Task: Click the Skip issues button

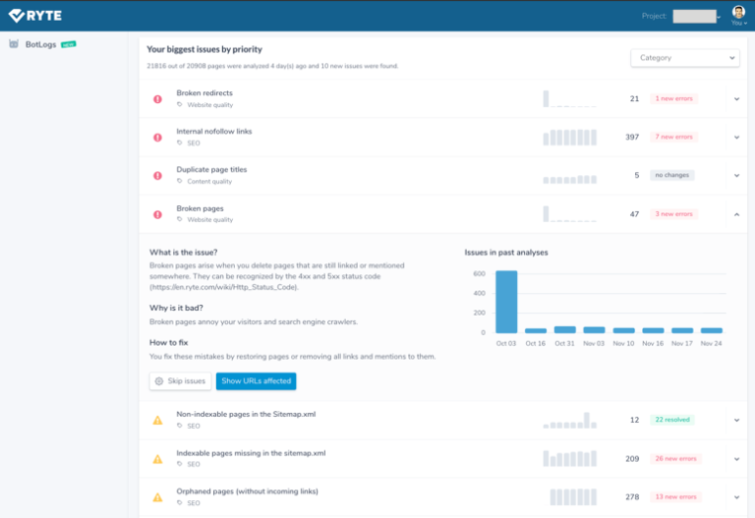Action: point(180,381)
